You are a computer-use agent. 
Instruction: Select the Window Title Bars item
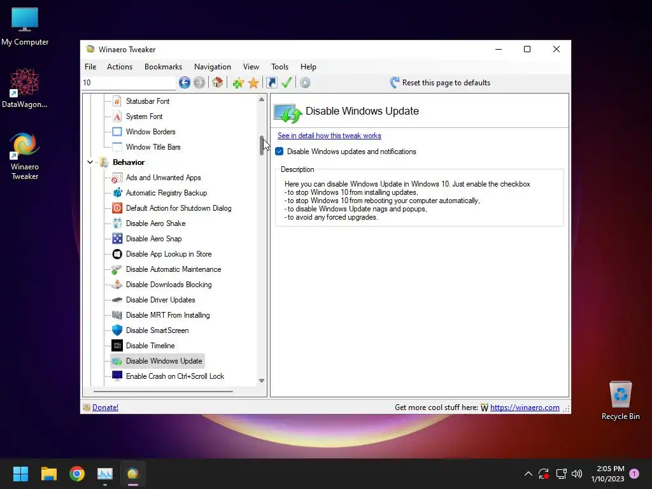(x=153, y=147)
